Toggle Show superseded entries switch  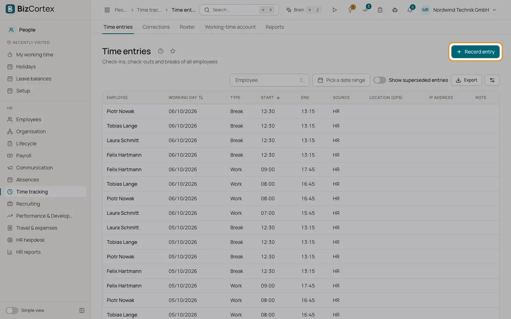[x=380, y=80]
